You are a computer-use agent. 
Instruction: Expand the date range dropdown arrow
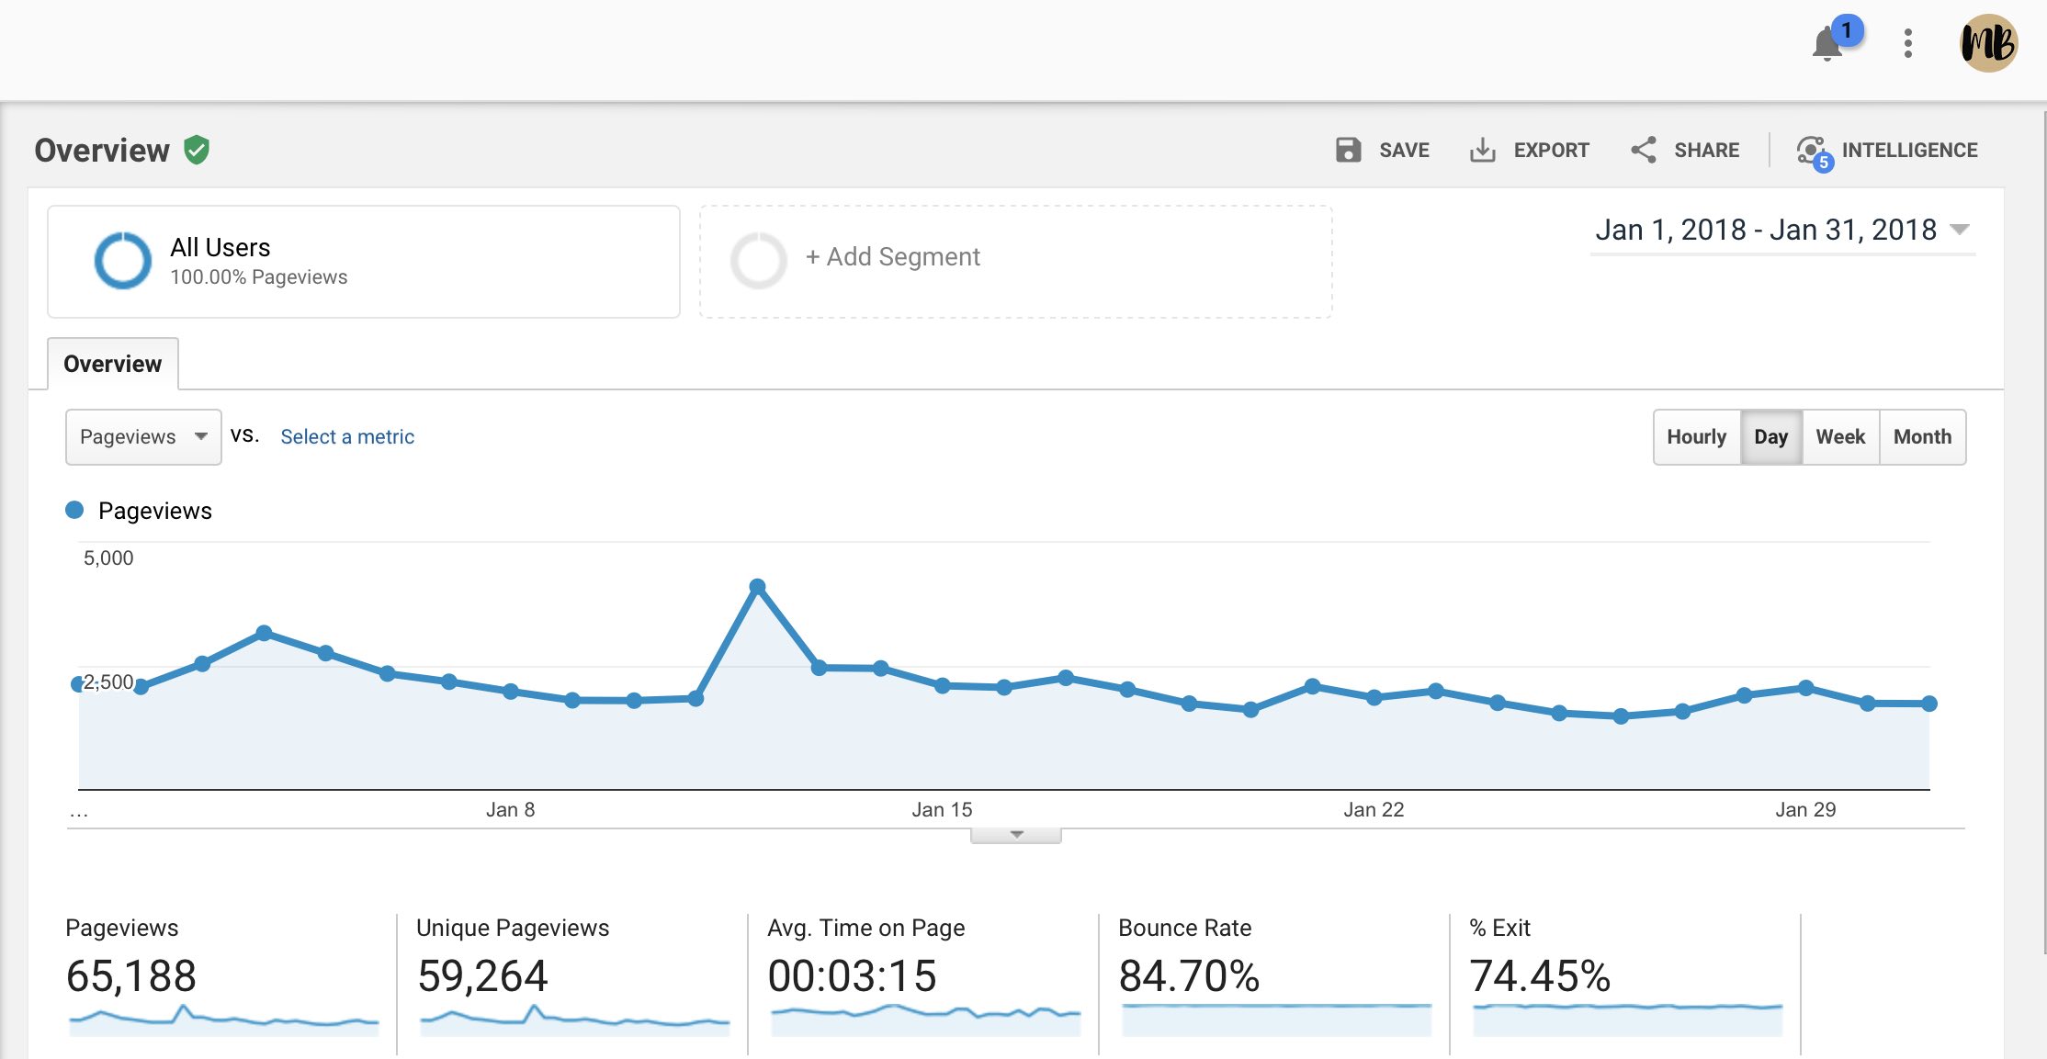[1959, 230]
